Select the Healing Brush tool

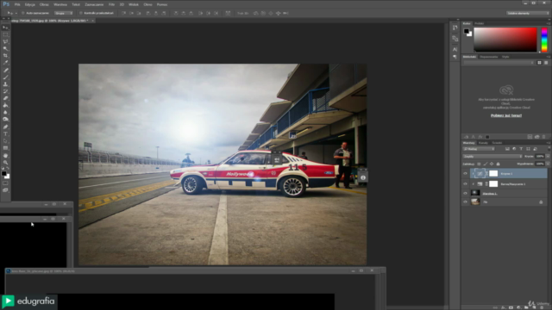[x=5, y=71]
